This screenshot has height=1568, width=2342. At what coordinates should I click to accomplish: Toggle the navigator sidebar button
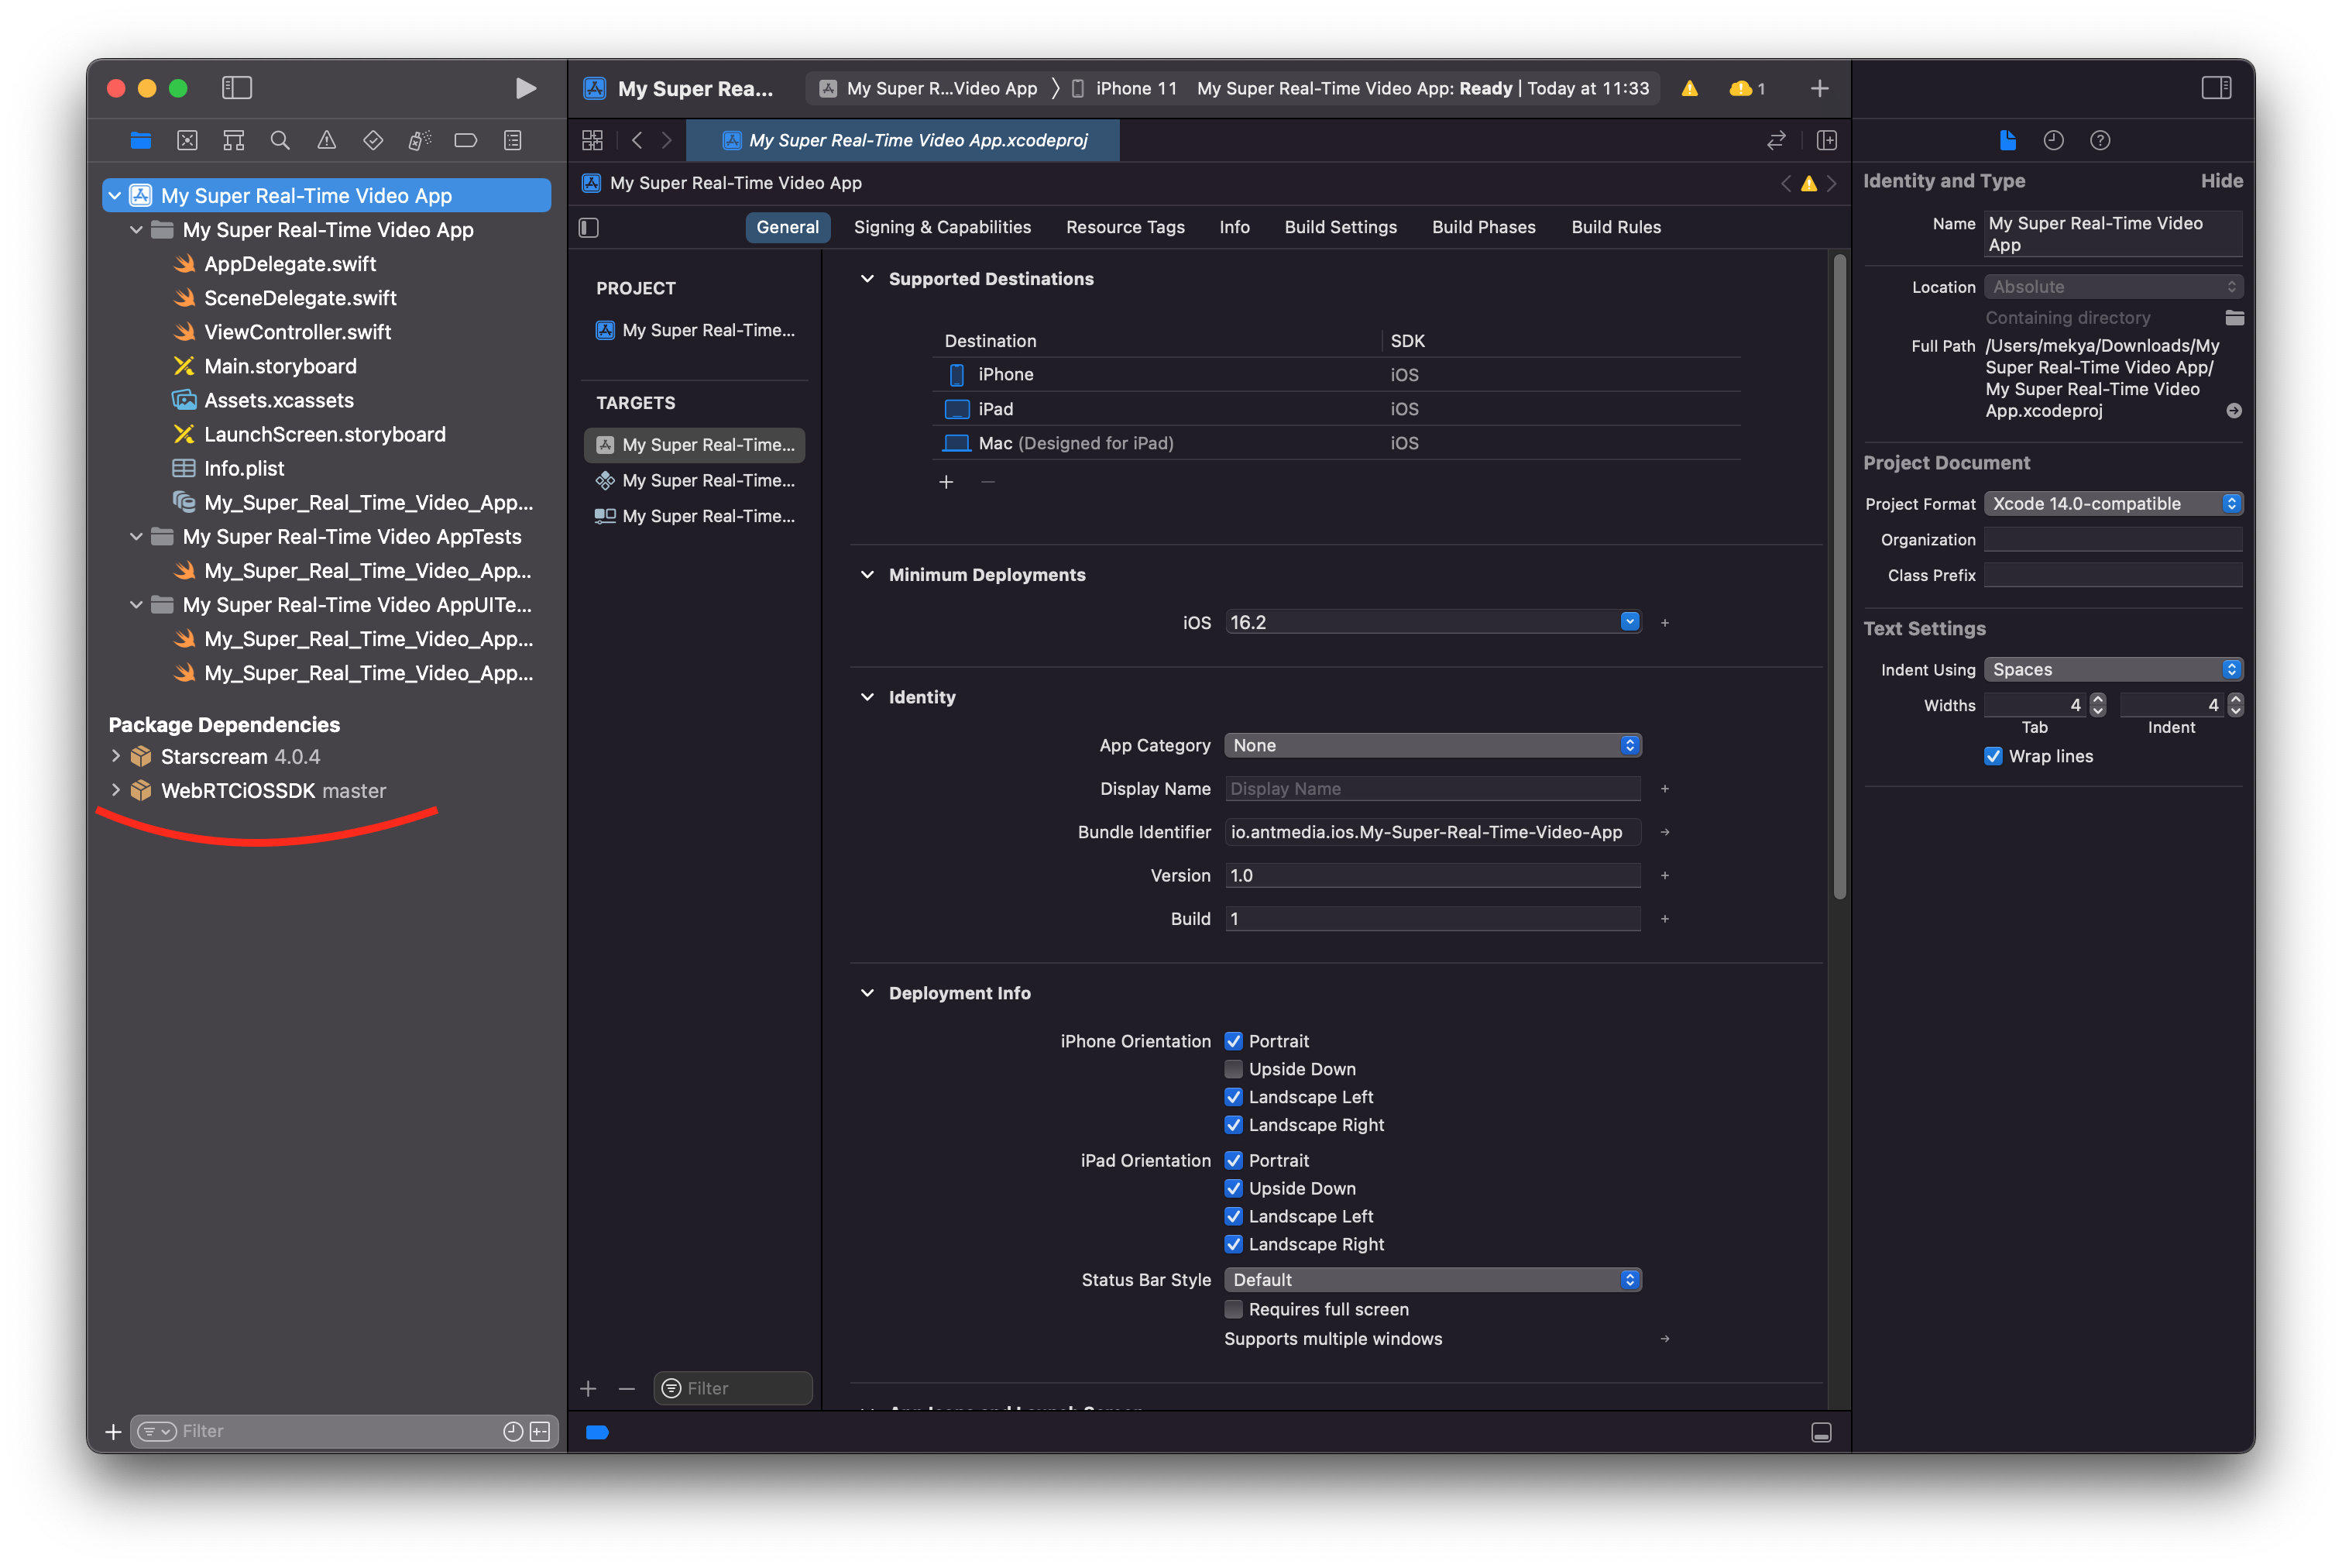tap(237, 88)
